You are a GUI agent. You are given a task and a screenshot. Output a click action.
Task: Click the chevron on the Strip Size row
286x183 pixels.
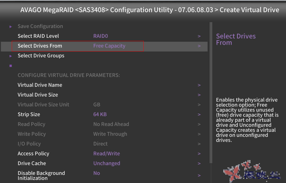pos(199,114)
